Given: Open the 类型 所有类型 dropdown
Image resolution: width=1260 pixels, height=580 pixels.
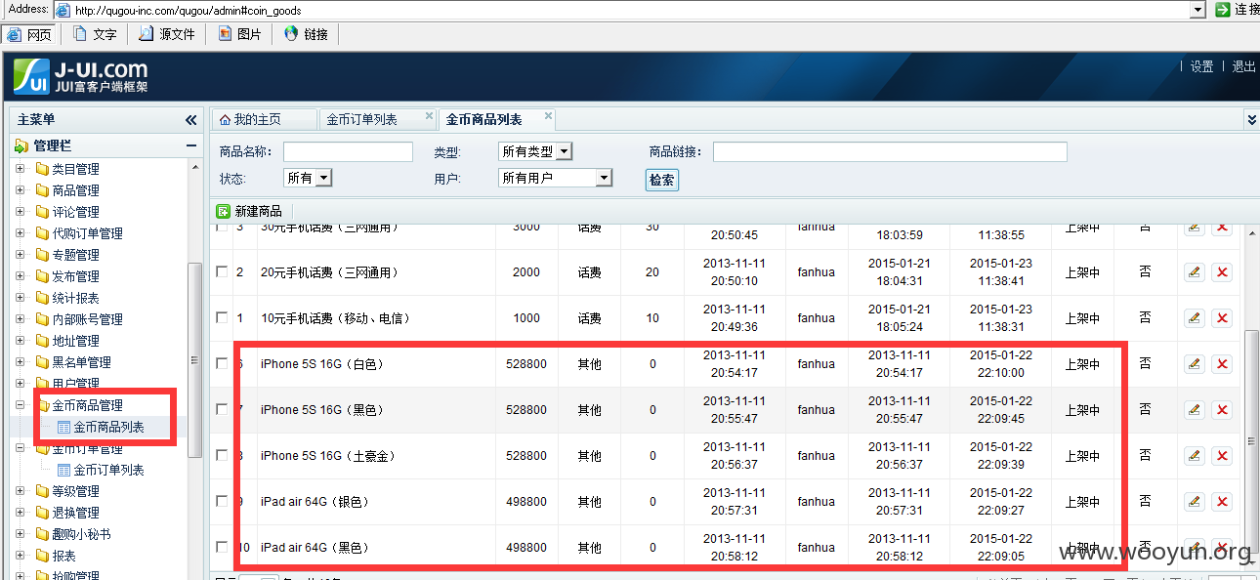Looking at the screenshot, I should 535,151.
